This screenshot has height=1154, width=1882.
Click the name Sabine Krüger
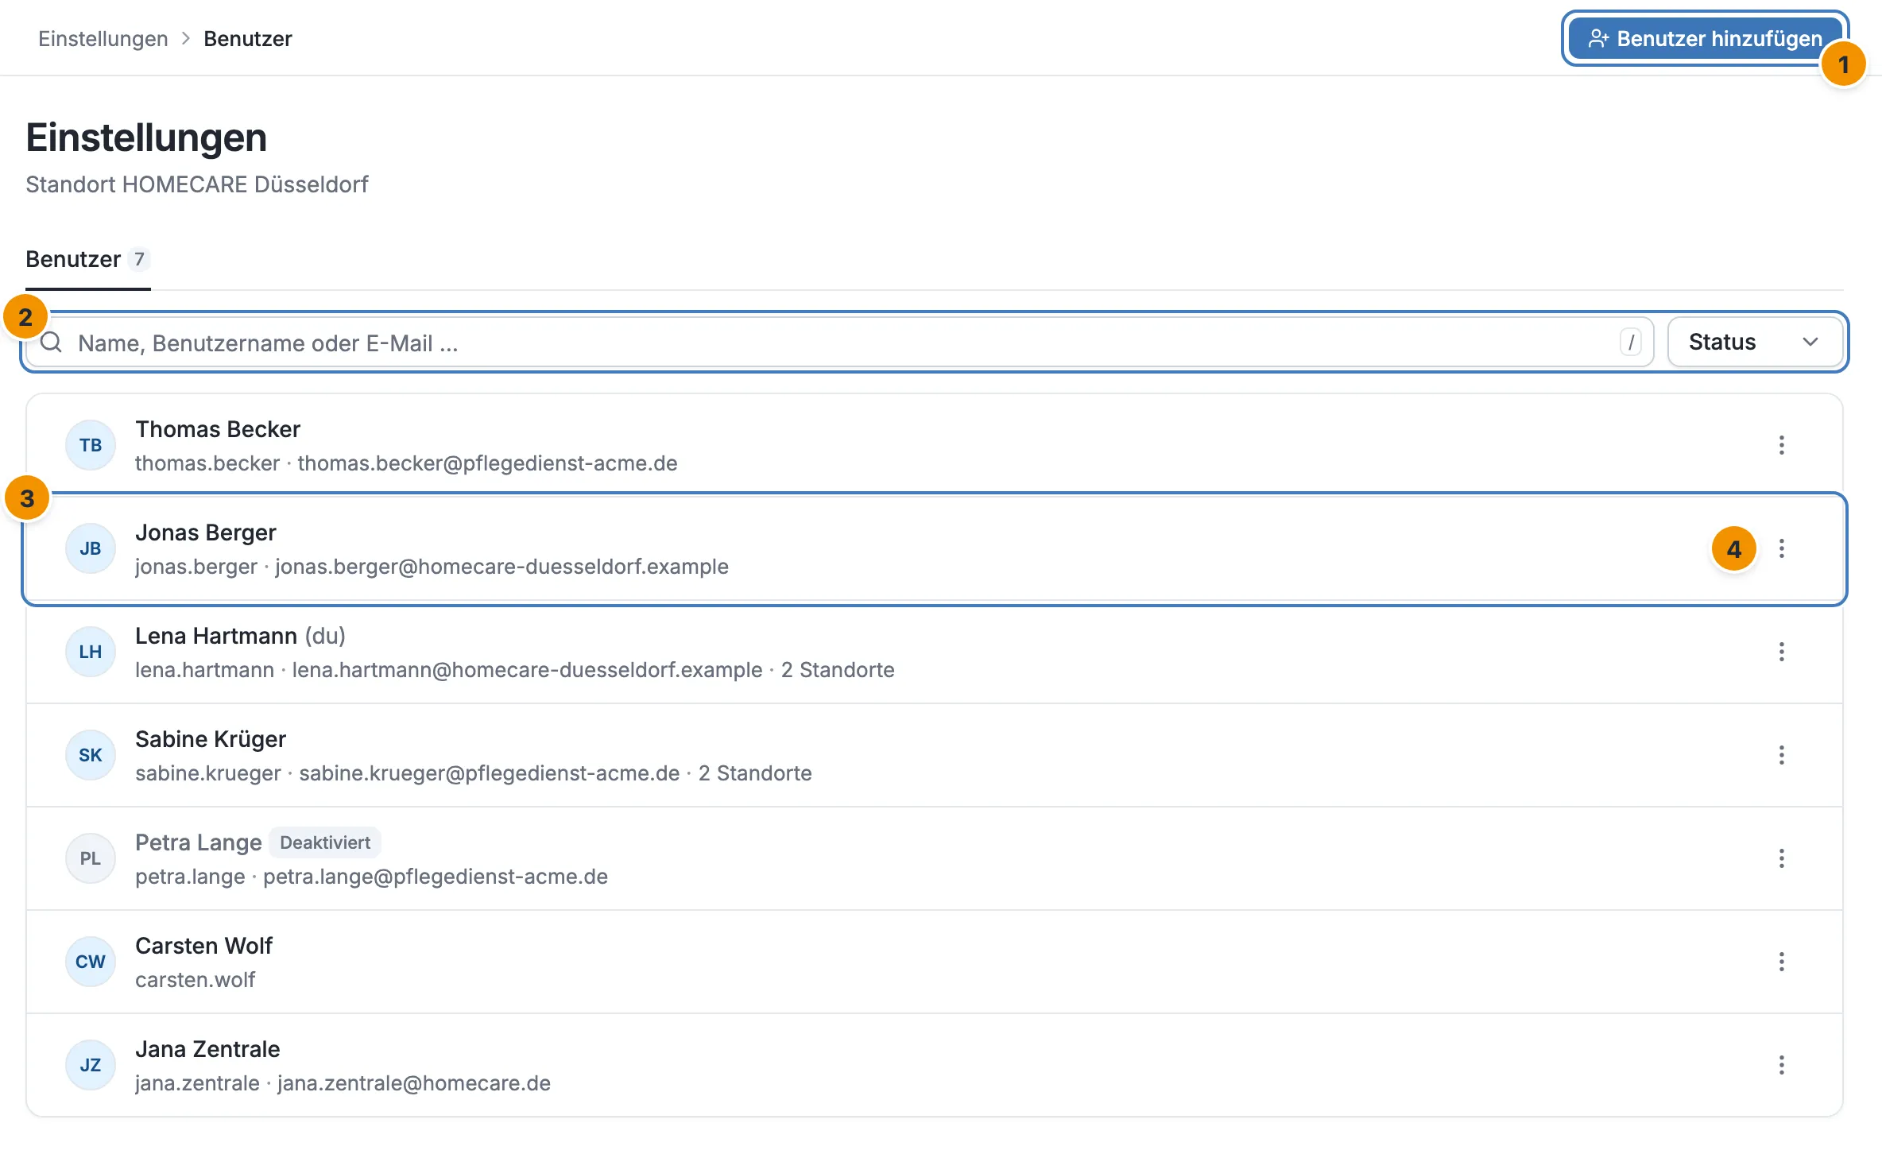(x=211, y=739)
